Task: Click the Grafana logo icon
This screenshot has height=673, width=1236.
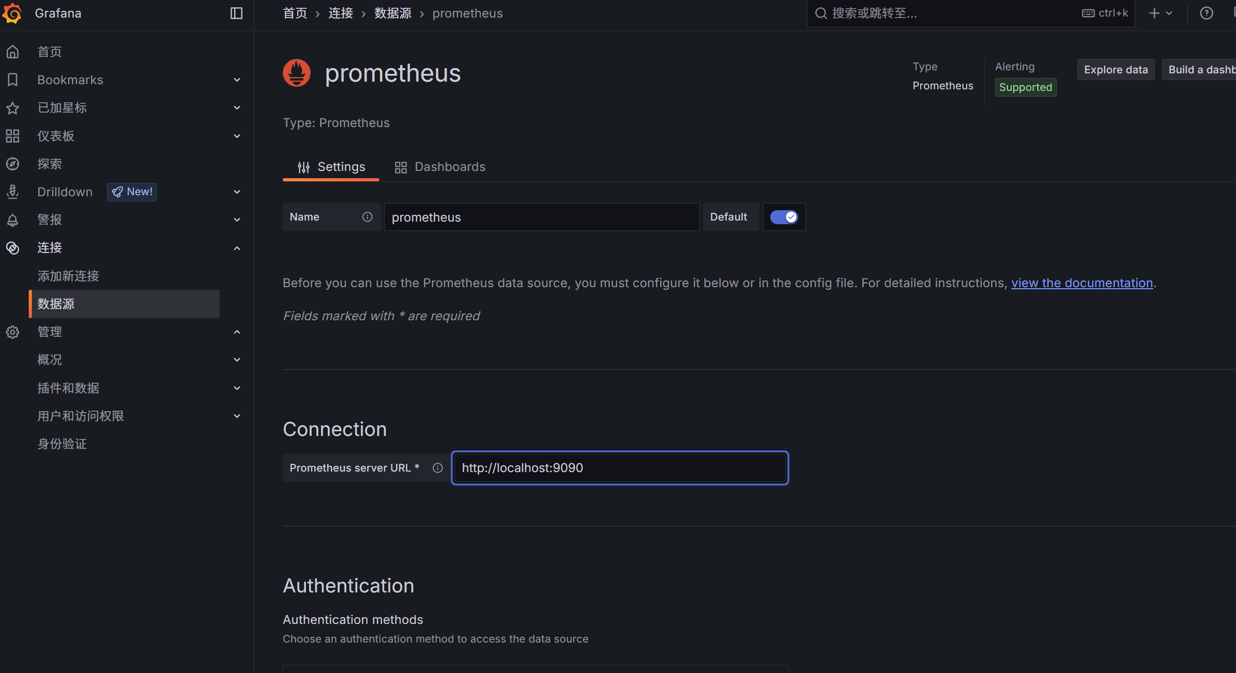Action: click(x=12, y=13)
